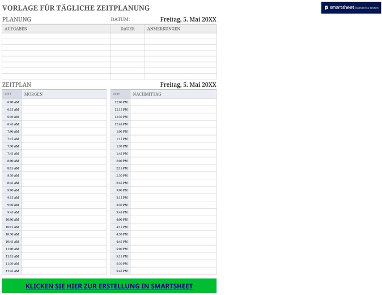
Task: Select the 8:00 AM time cell
Action: click(x=12, y=161)
